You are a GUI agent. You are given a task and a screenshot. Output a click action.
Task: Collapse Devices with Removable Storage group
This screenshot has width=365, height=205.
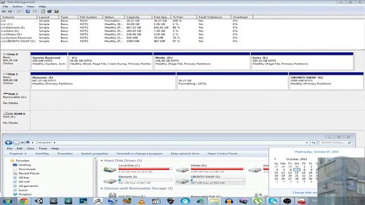tap(102, 188)
